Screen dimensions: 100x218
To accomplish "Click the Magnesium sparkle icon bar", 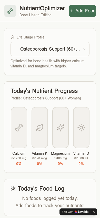I will (x=61, y=128).
